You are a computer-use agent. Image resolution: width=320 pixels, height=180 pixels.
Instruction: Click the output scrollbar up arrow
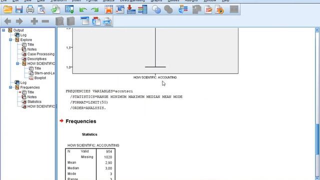(x=317, y=30)
